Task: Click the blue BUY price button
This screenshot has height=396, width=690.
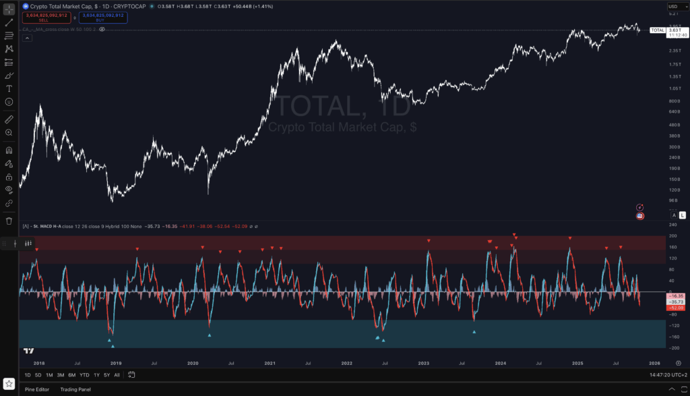Action: coord(101,17)
